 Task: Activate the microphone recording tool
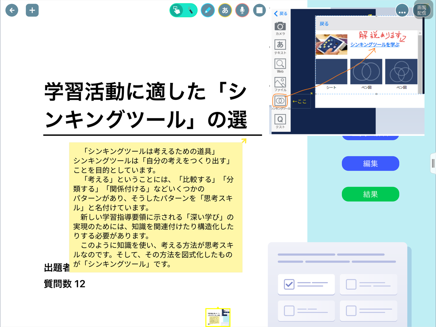pyautogui.click(x=242, y=10)
